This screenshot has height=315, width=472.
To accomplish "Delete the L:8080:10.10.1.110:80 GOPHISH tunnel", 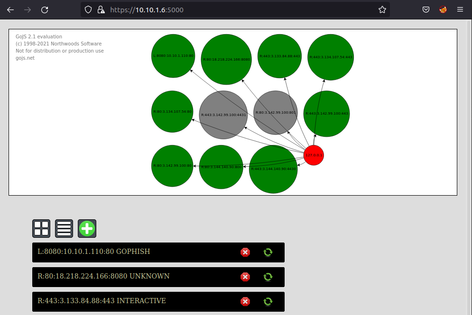I will pyautogui.click(x=245, y=252).
